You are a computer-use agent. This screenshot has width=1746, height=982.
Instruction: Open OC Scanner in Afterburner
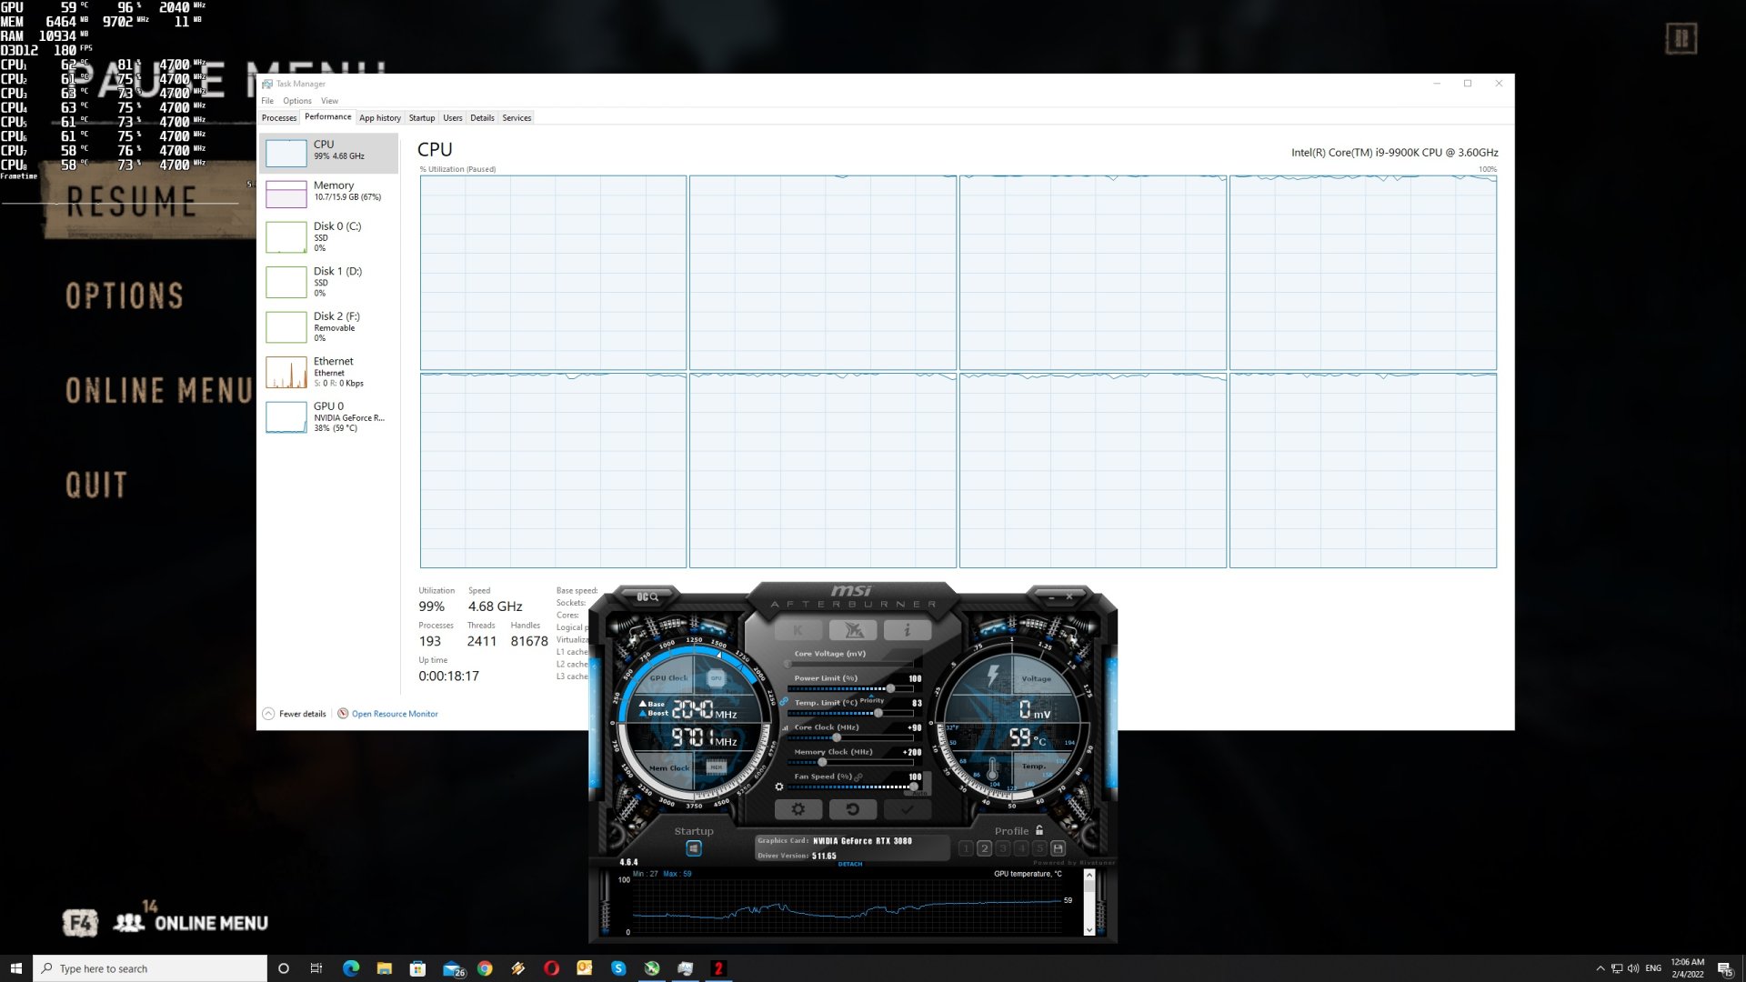pyautogui.click(x=647, y=596)
